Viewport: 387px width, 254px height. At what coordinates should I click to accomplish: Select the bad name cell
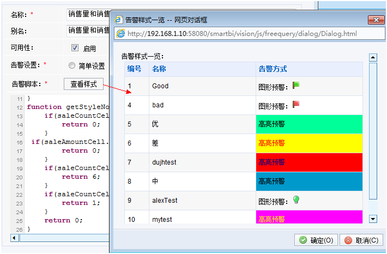coord(202,105)
